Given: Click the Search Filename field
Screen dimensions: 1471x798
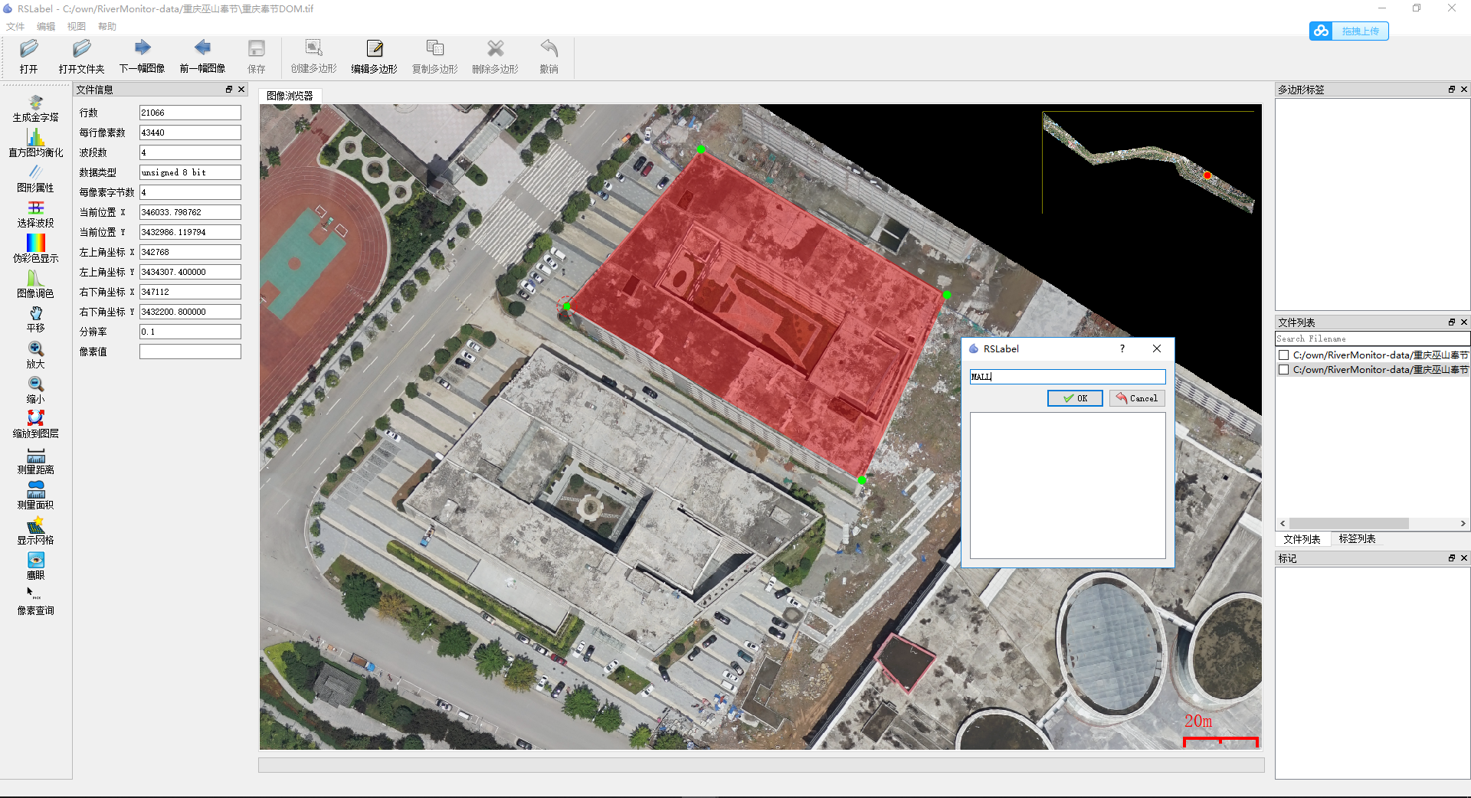Looking at the screenshot, I should pyautogui.click(x=1372, y=338).
